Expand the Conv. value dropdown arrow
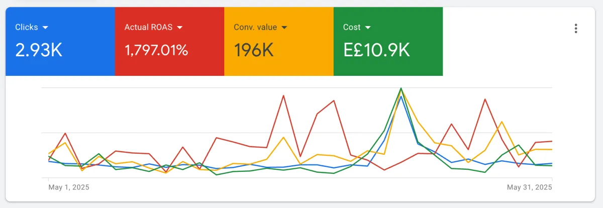The image size is (603, 208). tap(284, 27)
